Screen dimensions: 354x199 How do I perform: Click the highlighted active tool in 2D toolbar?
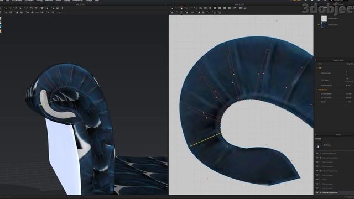[181, 8]
